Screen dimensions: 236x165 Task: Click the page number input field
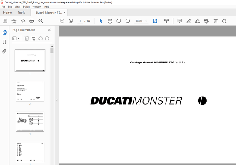tap(80, 21)
